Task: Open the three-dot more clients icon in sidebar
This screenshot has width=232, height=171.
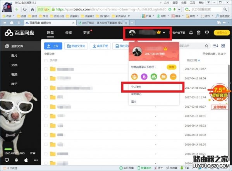Action: [36, 160]
